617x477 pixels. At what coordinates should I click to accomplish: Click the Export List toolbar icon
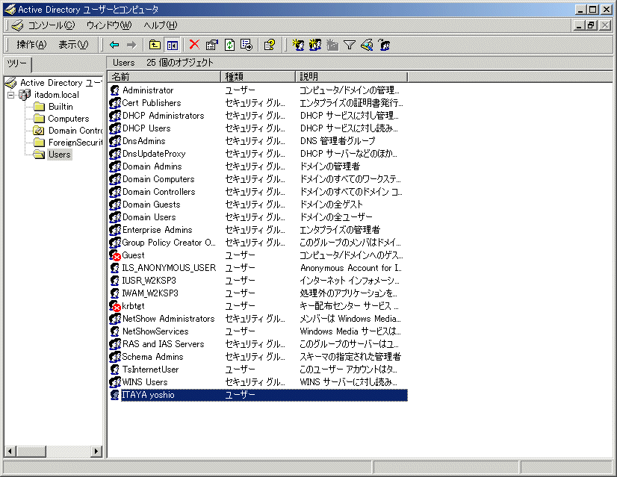(x=247, y=45)
